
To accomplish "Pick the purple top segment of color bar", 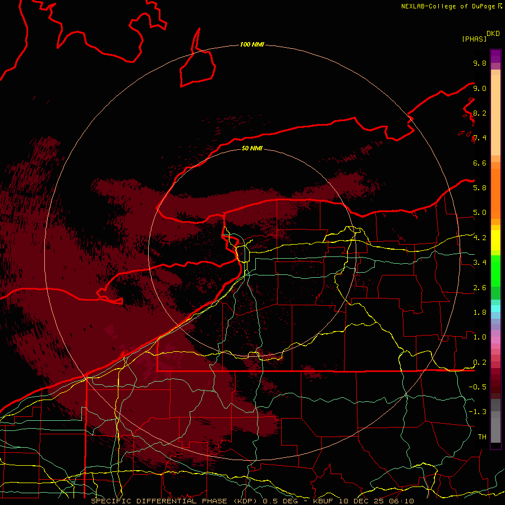I will pyautogui.click(x=495, y=56).
